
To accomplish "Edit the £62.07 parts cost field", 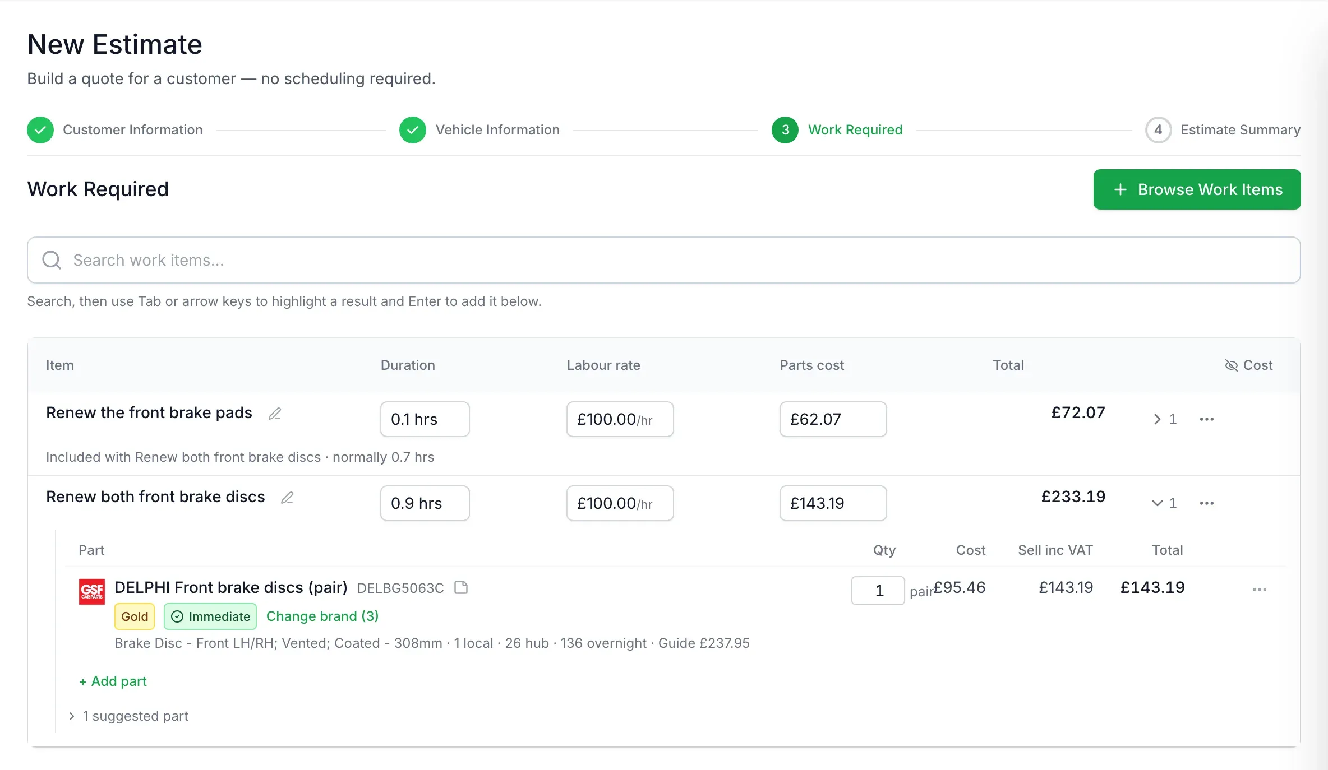I will (x=833, y=419).
